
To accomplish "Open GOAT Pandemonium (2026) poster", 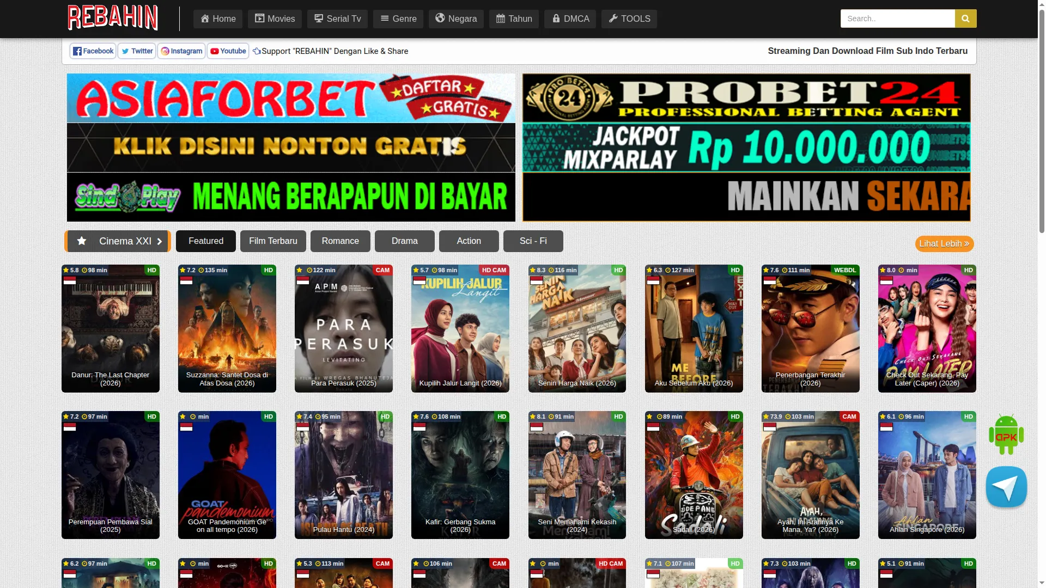I will [x=227, y=475].
